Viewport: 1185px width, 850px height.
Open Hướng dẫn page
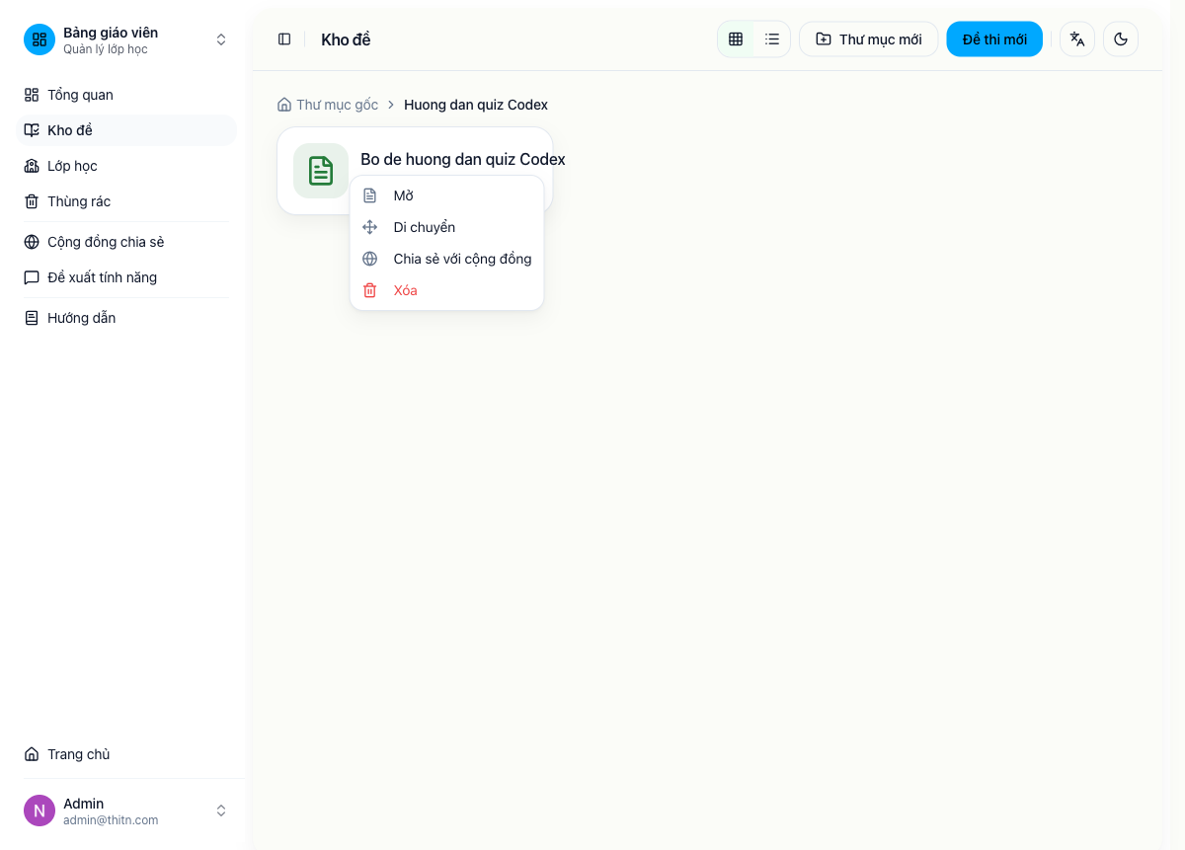point(126,318)
